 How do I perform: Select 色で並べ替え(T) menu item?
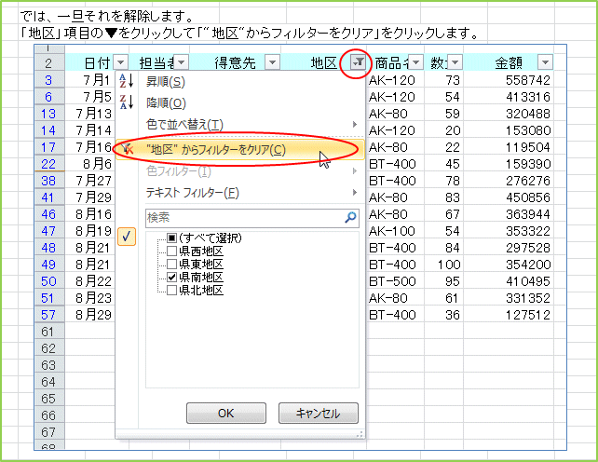tap(240, 125)
